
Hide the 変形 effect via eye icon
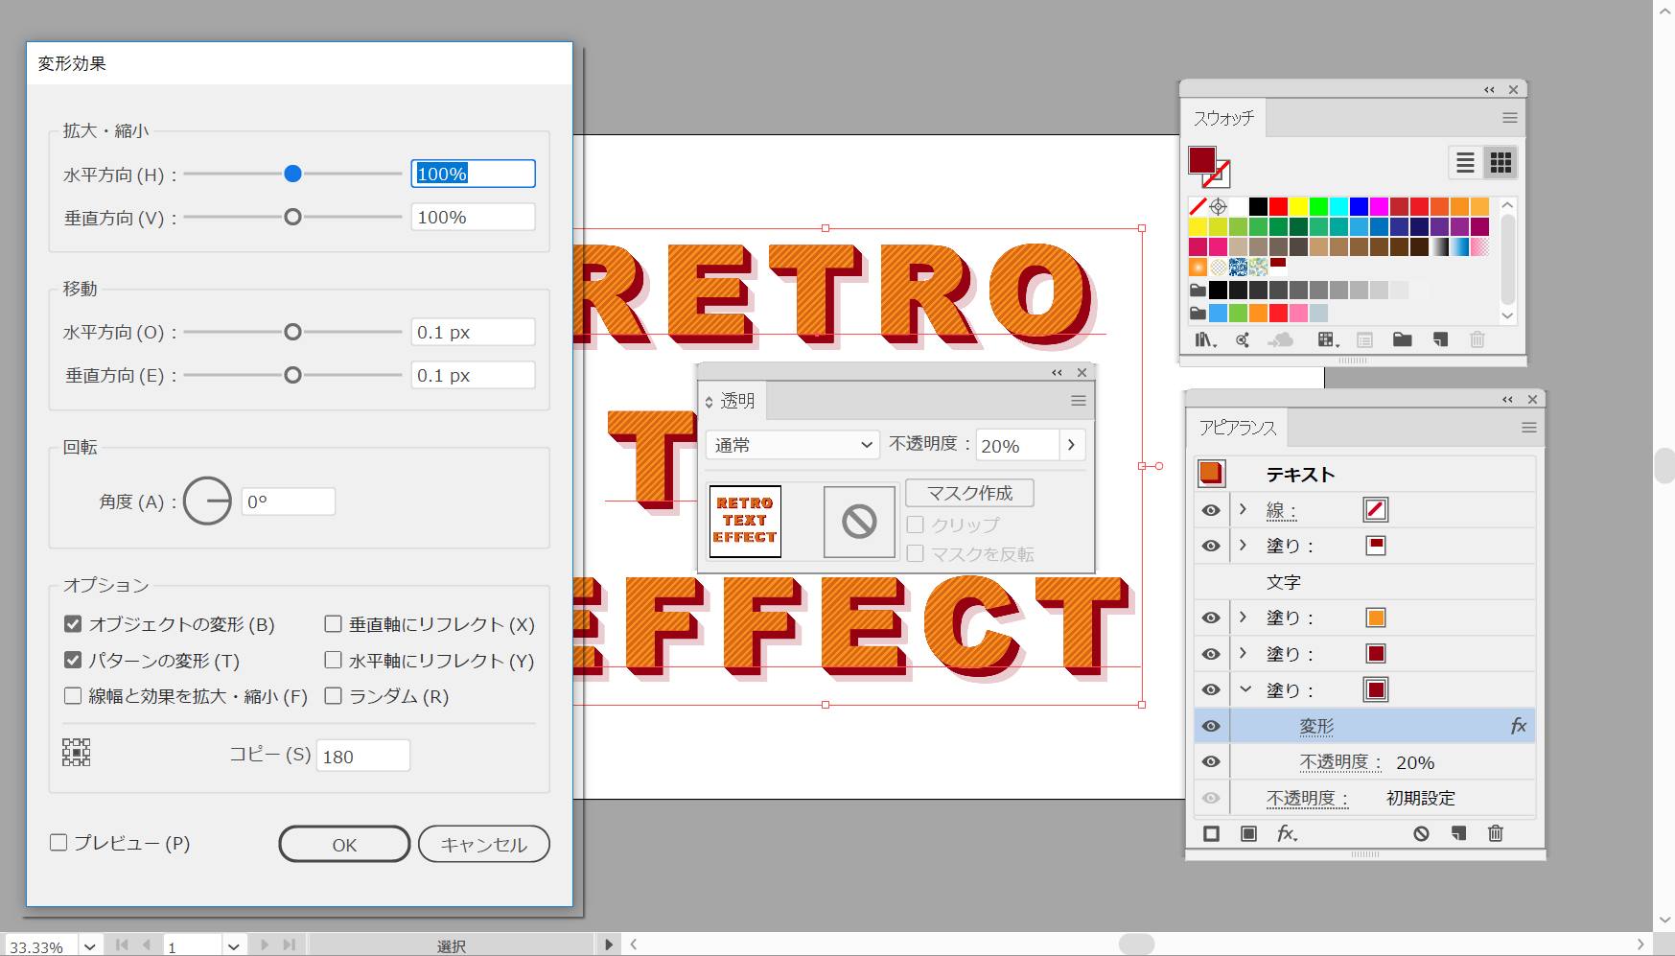1211,727
